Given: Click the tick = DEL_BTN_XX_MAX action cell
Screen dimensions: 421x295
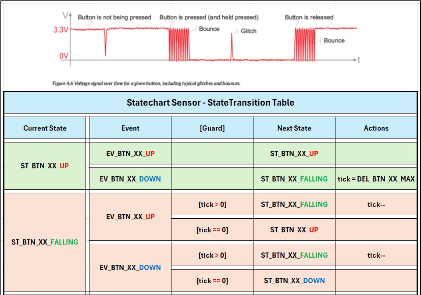Looking at the screenshot, I should (376, 179).
